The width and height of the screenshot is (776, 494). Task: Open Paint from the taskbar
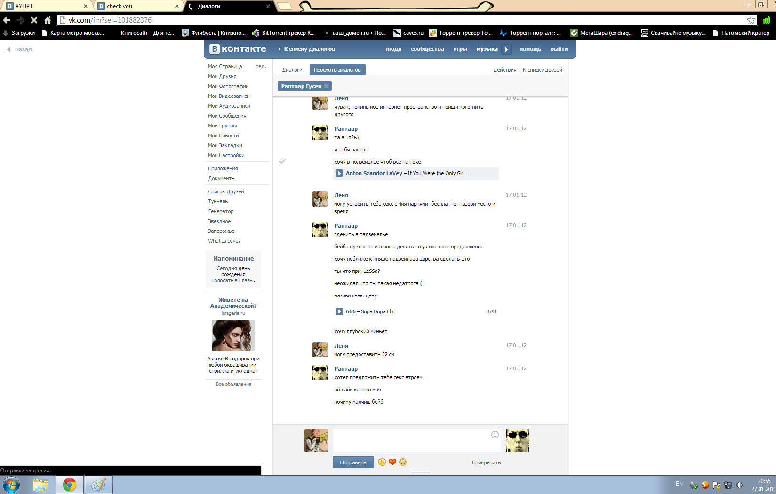coord(99,485)
